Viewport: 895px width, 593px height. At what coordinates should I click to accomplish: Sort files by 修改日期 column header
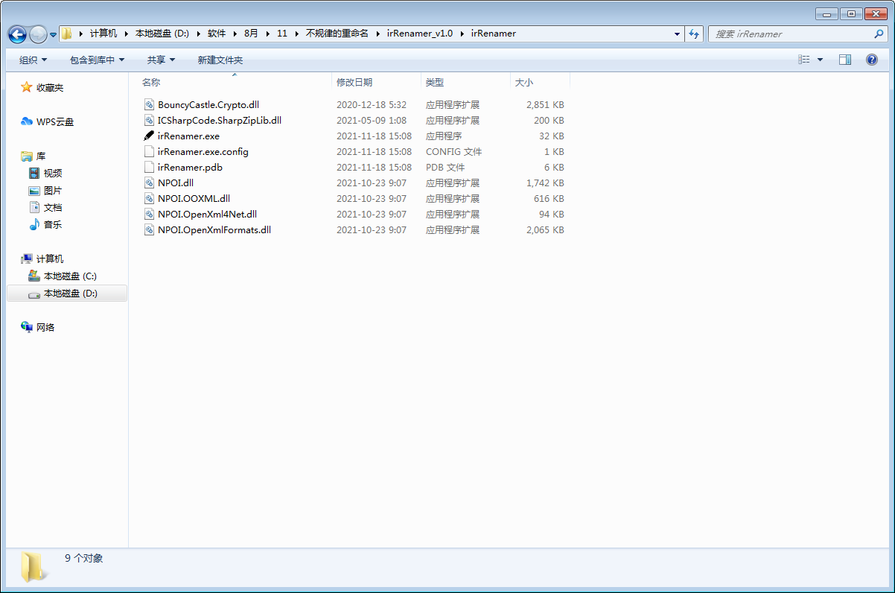point(354,83)
